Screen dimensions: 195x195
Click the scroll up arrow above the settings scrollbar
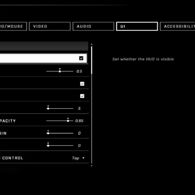(92, 44)
